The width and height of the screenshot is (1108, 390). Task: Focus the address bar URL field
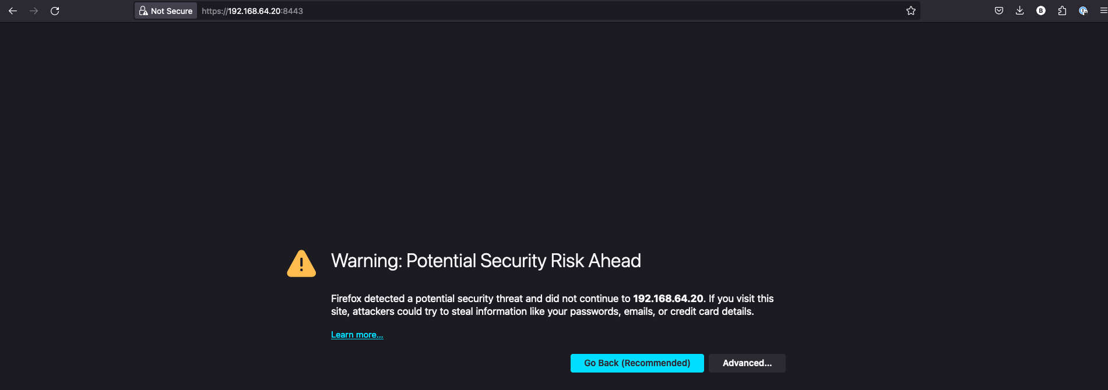point(525,11)
